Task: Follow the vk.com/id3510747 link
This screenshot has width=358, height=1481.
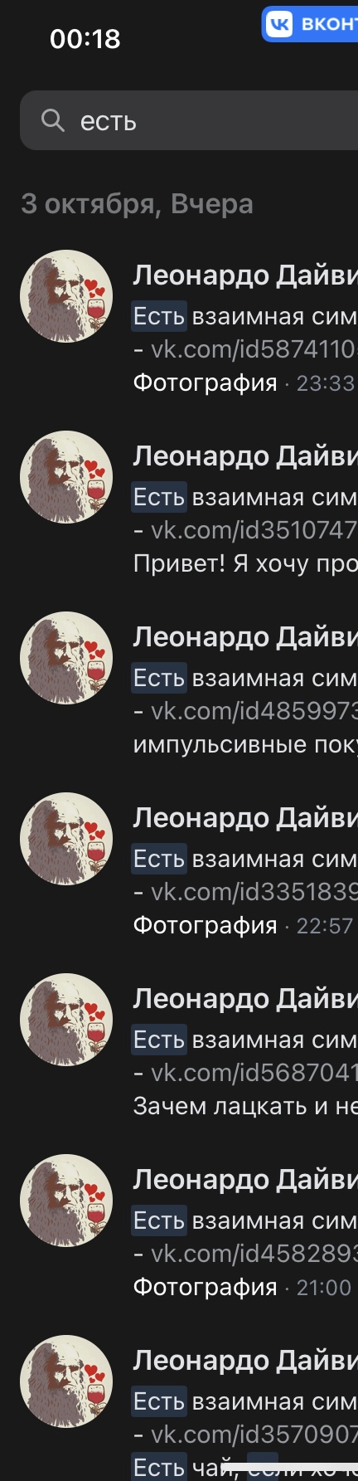Action: pyautogui.click(x=254, y=530)
